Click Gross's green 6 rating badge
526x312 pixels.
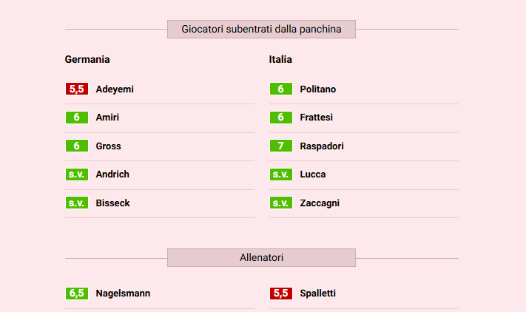pyautogui.click(x=76, y=146)
